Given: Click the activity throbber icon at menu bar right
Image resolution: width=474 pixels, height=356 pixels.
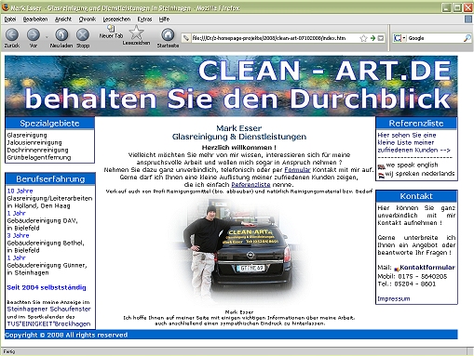Looking at the screenshot, I should pos(468,20).
